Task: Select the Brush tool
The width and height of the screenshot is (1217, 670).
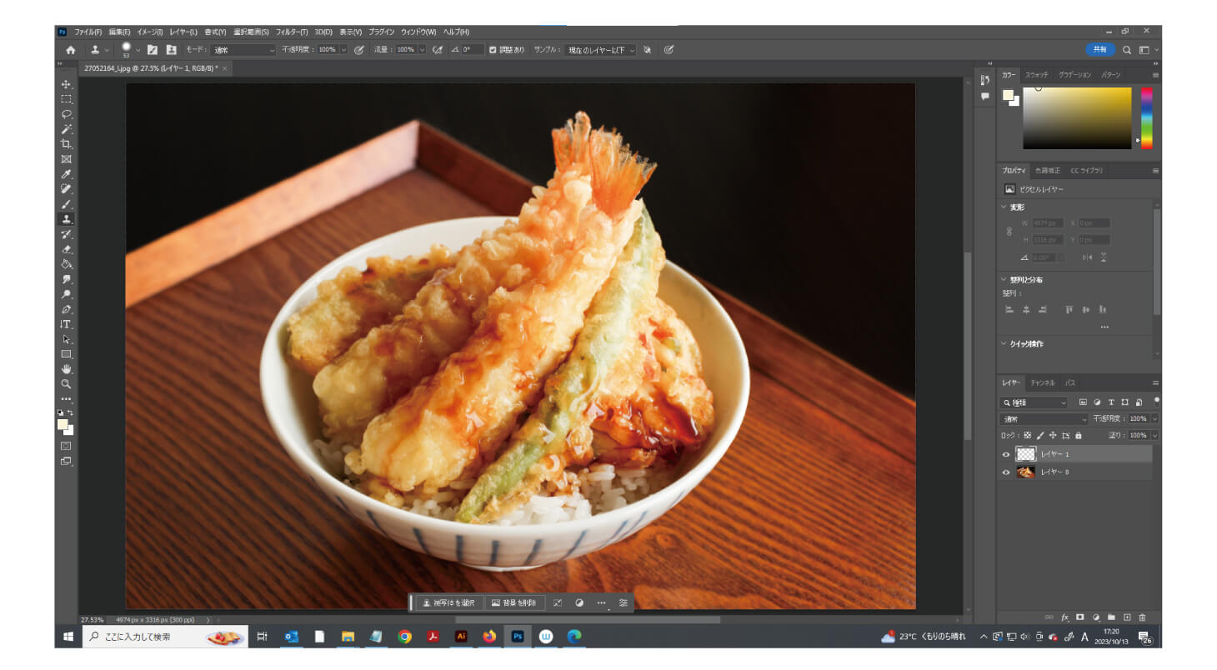Action: tap(66, 204)
